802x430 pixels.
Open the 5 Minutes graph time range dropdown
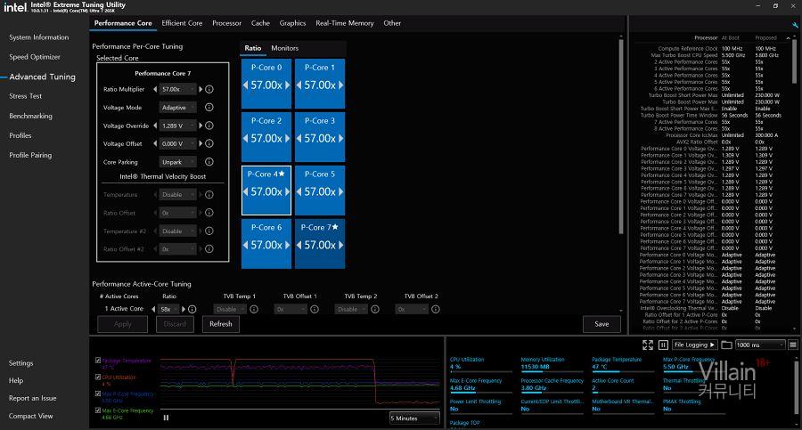pyautogui.click(x=414, y=417)
